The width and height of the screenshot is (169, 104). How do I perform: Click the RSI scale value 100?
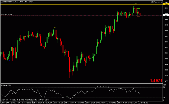164,85
